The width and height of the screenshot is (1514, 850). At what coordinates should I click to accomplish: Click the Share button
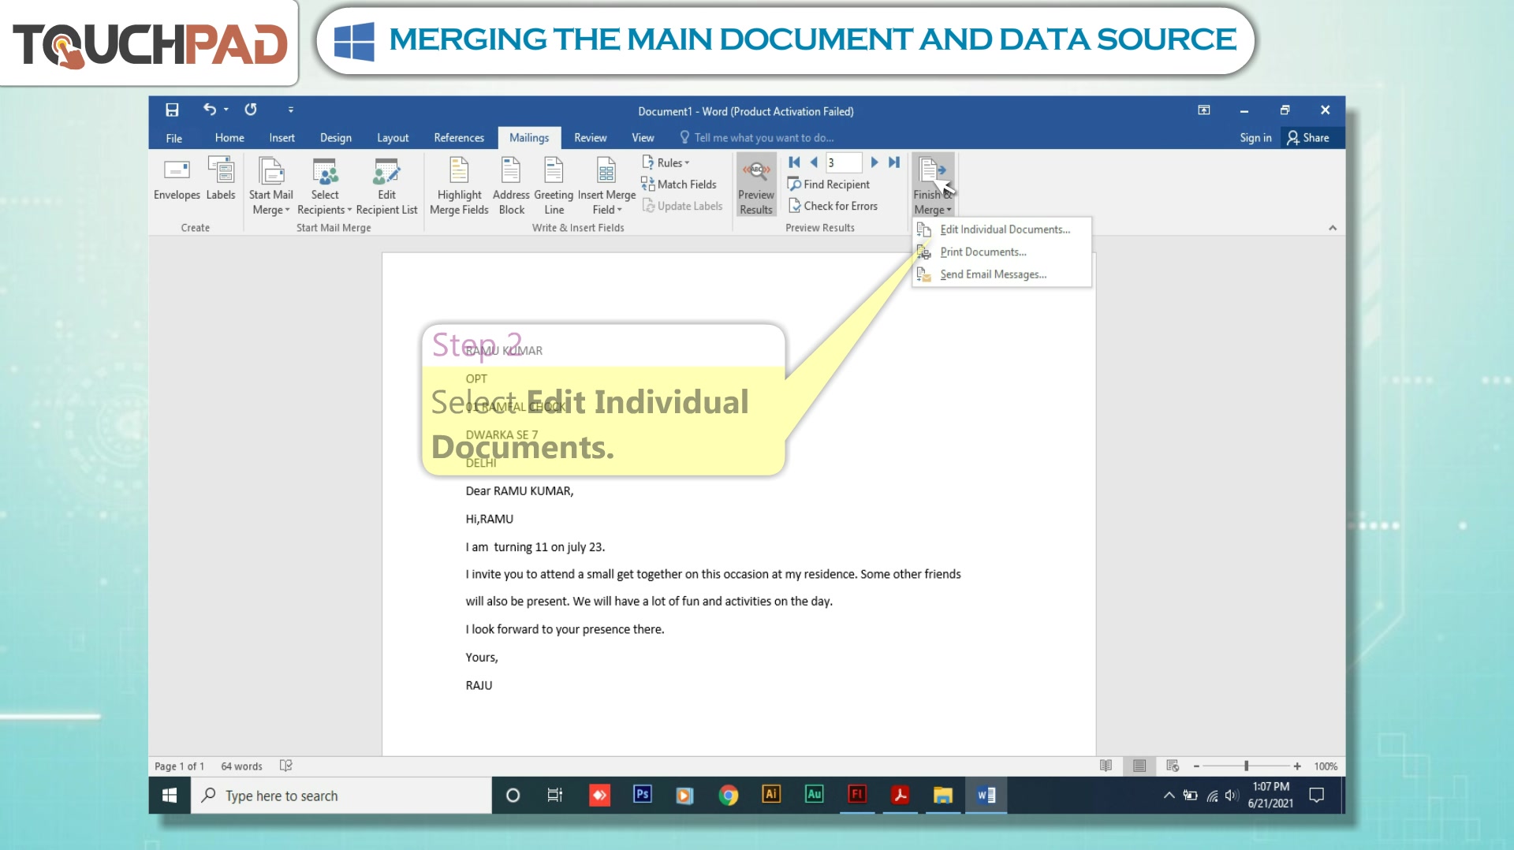(x=1308, y=138)
